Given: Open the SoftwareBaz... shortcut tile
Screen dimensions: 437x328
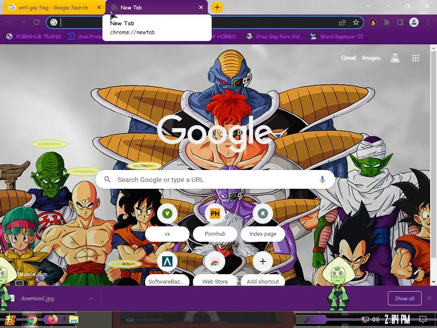Looking at the screenshot, I should click(167, 269).
